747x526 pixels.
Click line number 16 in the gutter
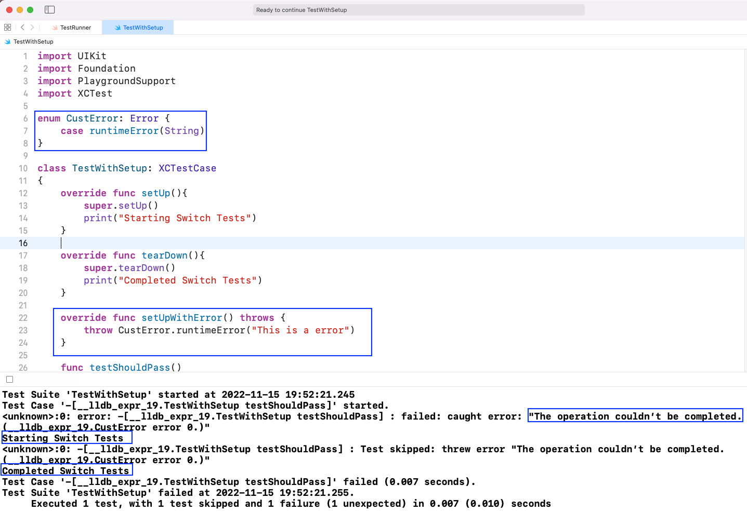tap(23, 243)
